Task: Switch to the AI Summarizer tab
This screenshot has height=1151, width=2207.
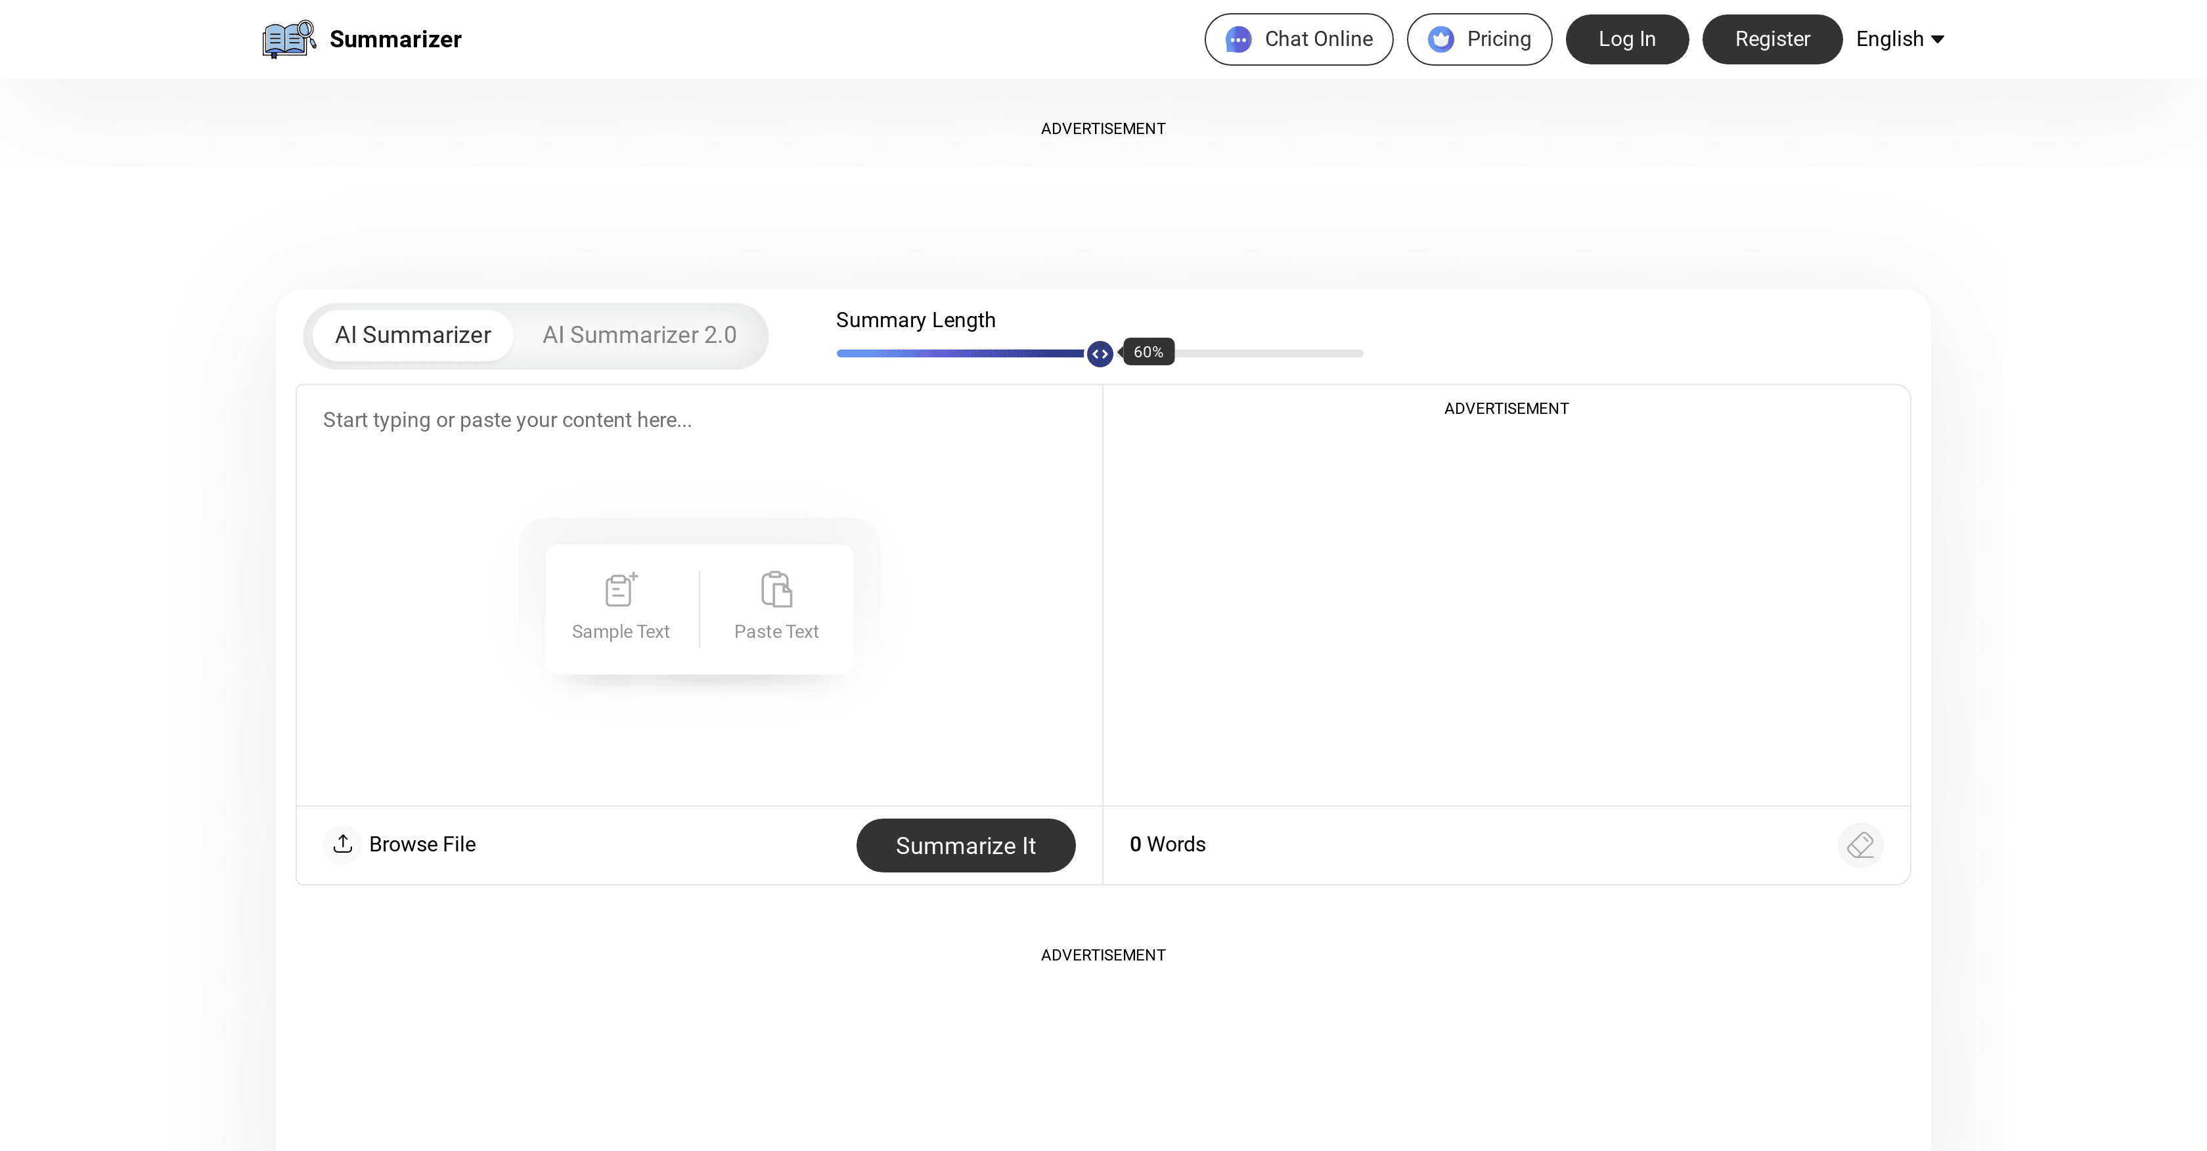Action: tap(413, 335)
